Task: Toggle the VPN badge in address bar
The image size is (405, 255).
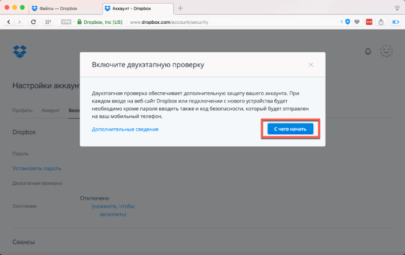Action: pyautogui.click(x=66, y=22)
